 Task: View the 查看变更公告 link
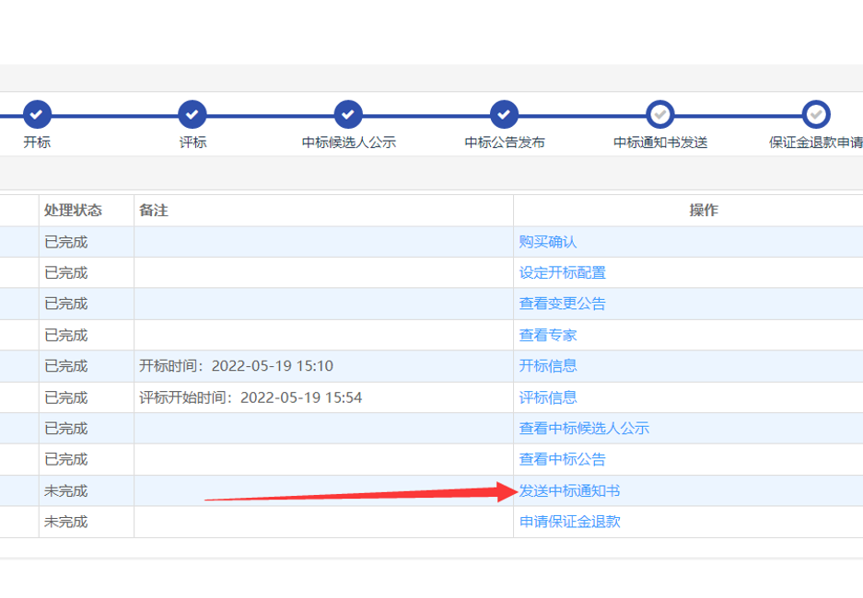tap(562, 304)
